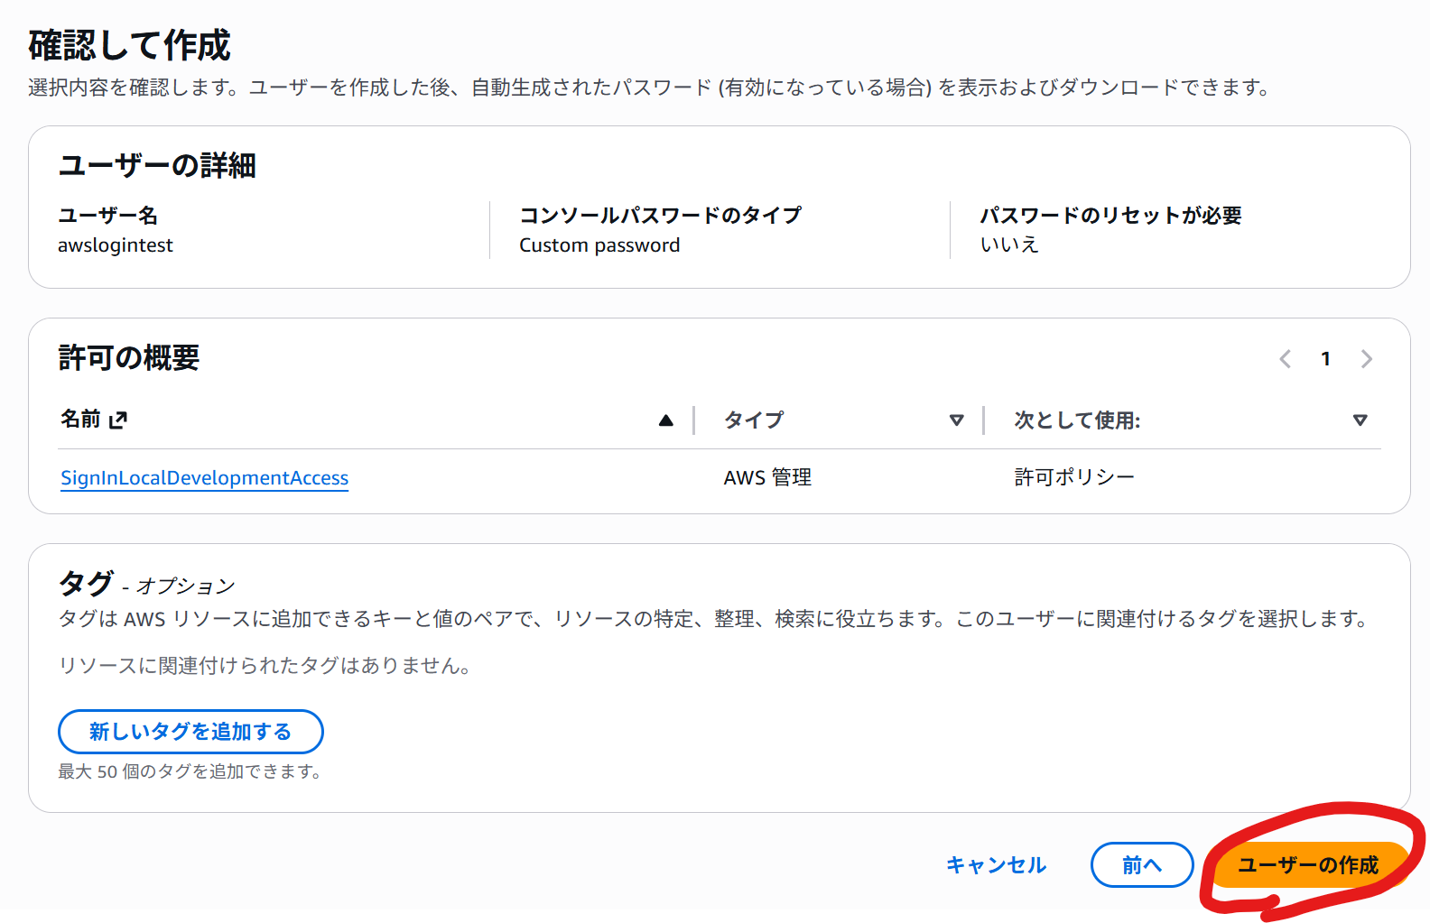This screenshot has height=923, width=1430.
Task: Click the 次として使用: column header
Action: [x=1077, y=420]
